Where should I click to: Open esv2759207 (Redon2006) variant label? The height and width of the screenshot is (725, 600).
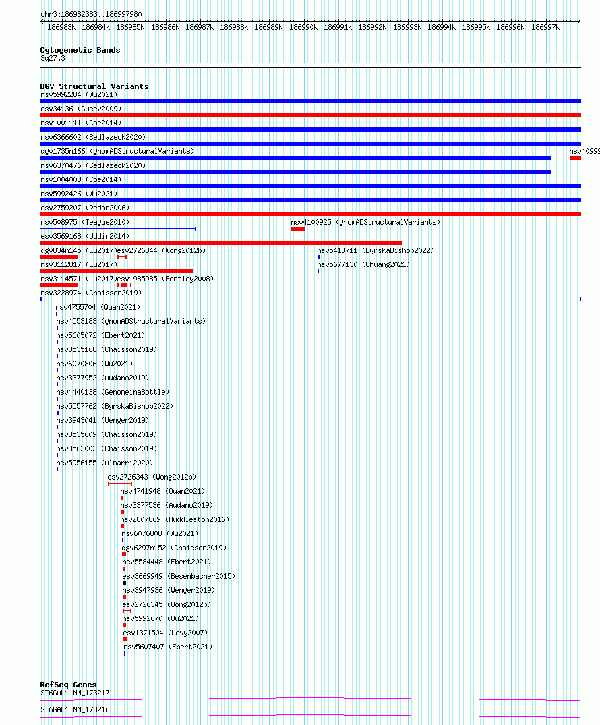[85, 208]
